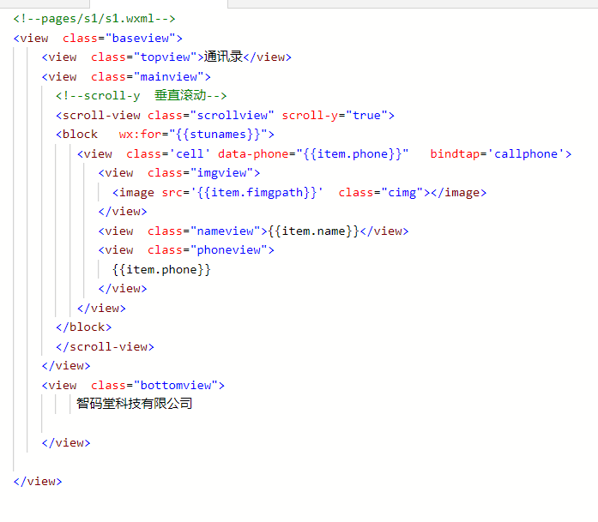Click the {{stunames}} binding
The image size is (598, 522).
click(x=218, y=134)
